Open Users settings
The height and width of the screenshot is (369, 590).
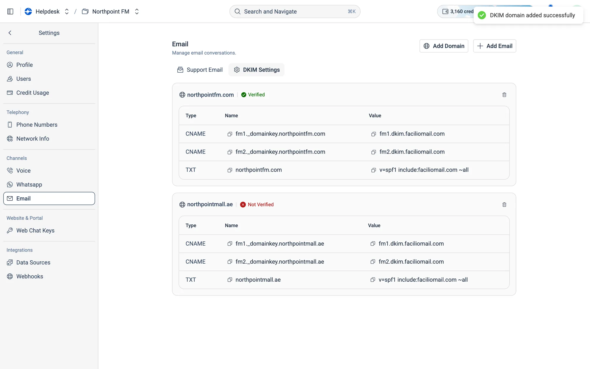pyautogui.click(x=49, y=79)
